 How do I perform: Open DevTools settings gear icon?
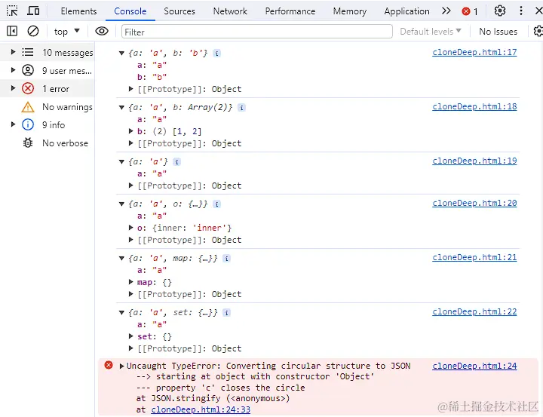[x=500, y=11]
